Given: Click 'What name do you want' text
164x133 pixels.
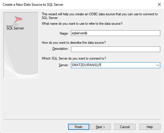Looking at the screenshot, I should tap(82, 23).
